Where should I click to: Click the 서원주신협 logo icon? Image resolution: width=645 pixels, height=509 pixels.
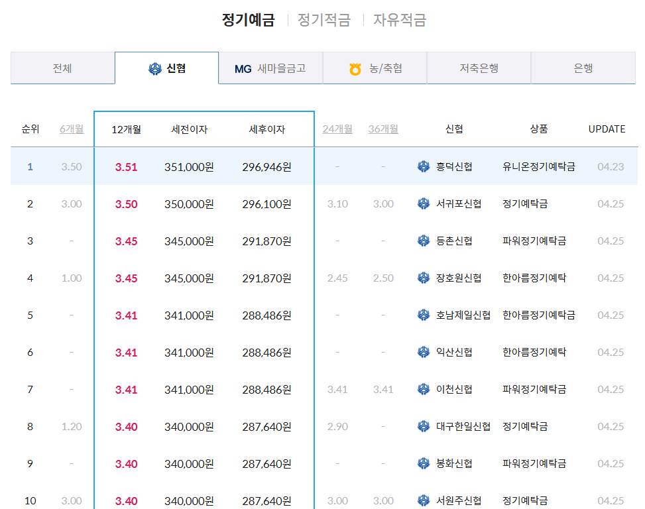(x=424, y=500)
